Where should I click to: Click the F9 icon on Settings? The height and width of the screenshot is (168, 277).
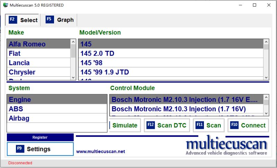click(x=20, y=149)
